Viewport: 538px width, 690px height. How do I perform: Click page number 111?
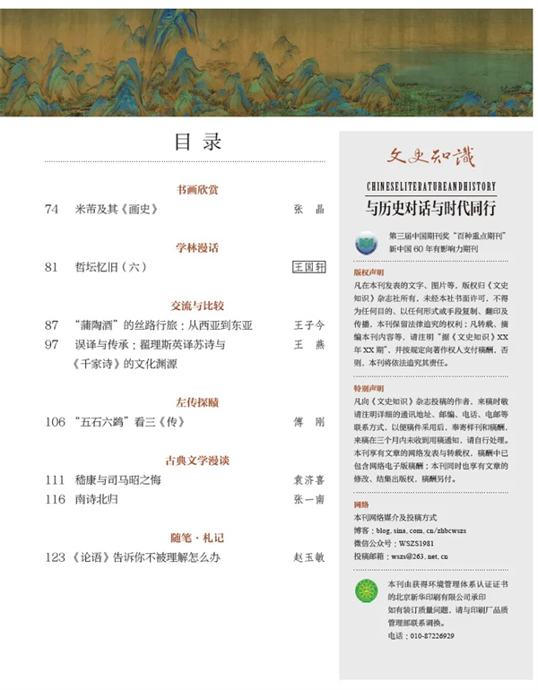click(55, 480)
